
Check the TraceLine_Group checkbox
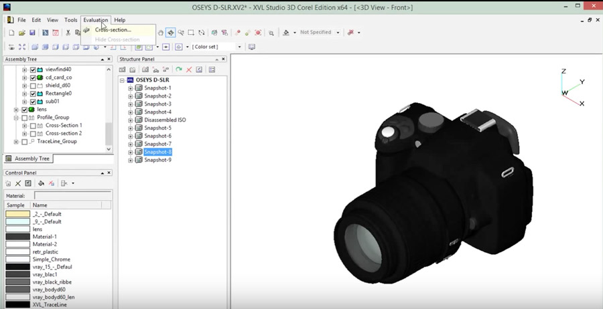point(25,142)
